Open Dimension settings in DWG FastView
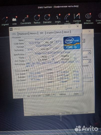The width and height of the screenshot is (101, 135). 99,18
